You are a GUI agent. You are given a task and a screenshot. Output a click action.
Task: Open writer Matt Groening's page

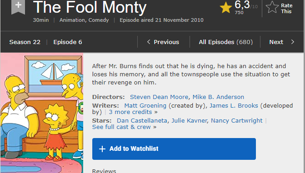click(145, 105)
